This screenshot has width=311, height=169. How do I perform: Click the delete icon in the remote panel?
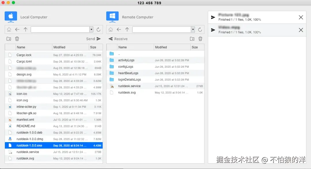pyautogui.click(x=200, y=38)
